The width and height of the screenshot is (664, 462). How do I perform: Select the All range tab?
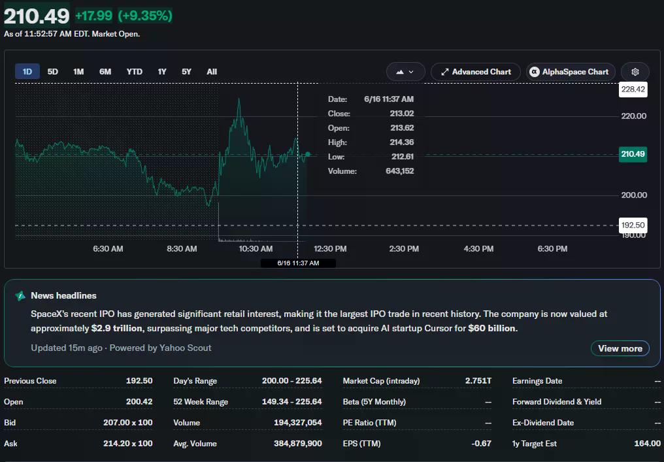212,72
